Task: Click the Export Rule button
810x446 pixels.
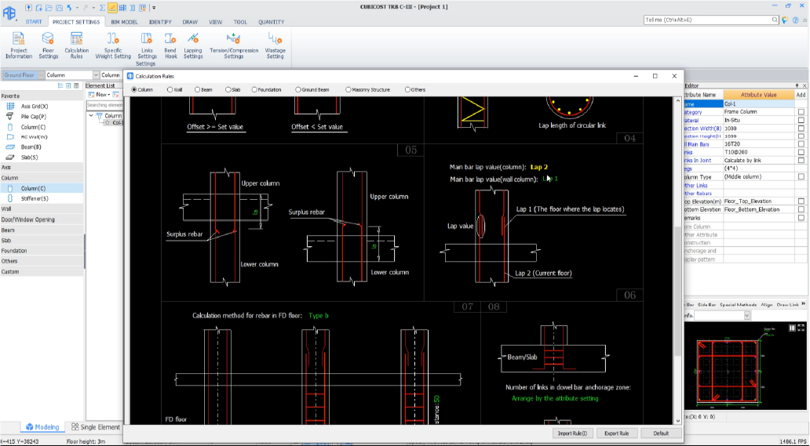Action: [x=617, y=433]
